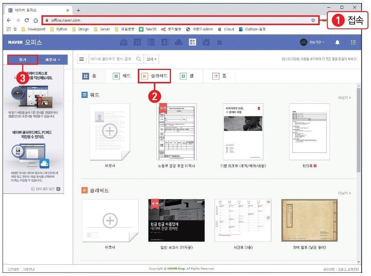Switch to the 셀 tab
Screen dimensions: 371x276
[x=187, y=76]
